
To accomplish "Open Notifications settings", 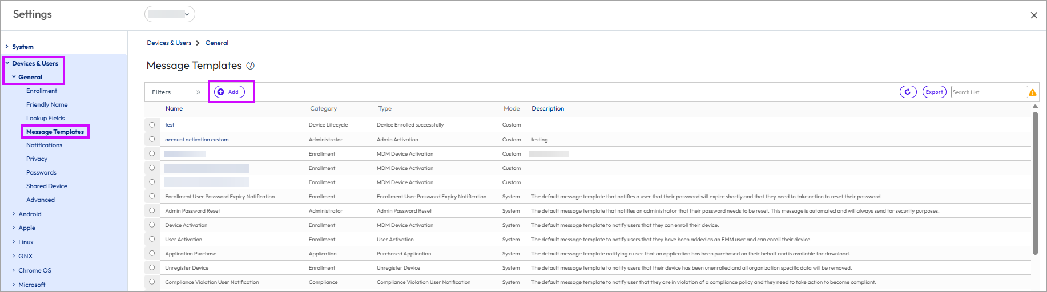I will pos(44,145).
